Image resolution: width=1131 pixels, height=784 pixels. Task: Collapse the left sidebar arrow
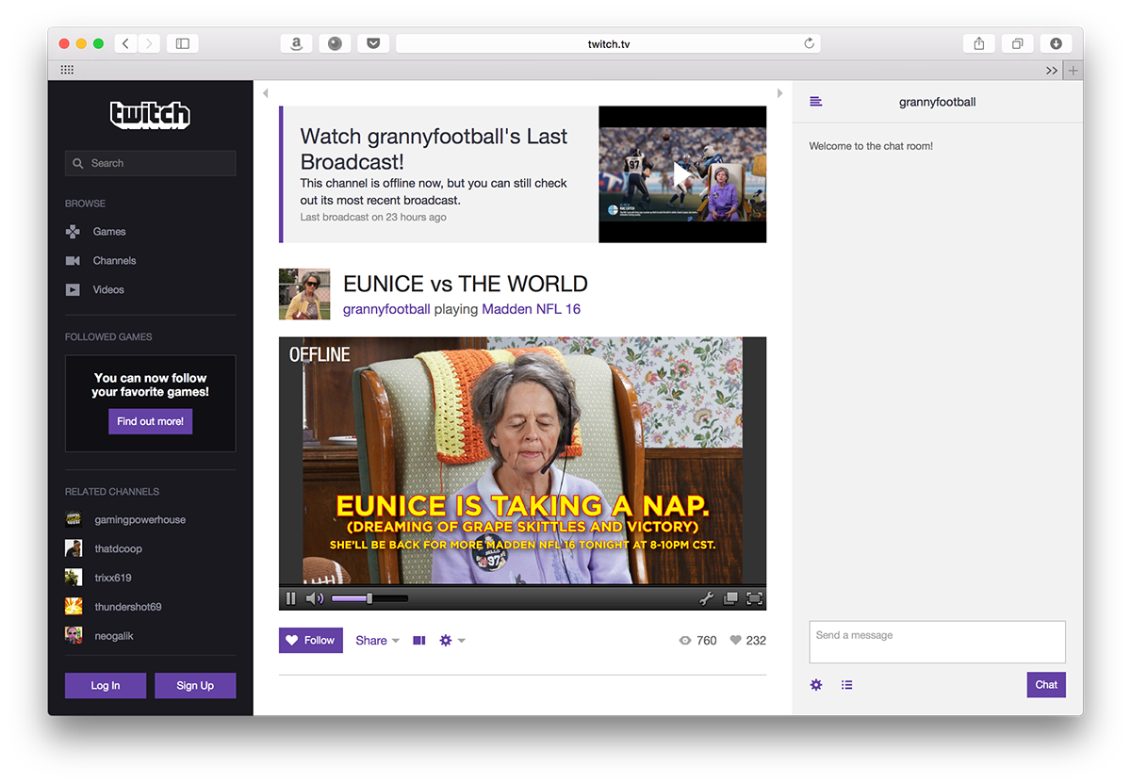click(266, 93)
